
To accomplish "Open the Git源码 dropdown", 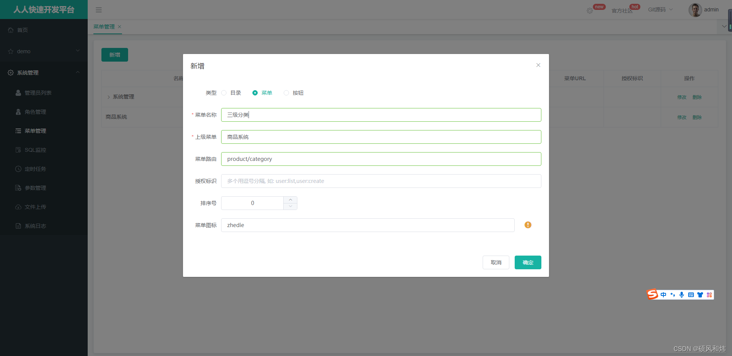I will (x=660, y=9).
